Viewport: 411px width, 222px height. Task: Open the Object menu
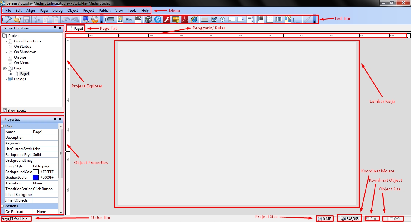coord(73,11)
